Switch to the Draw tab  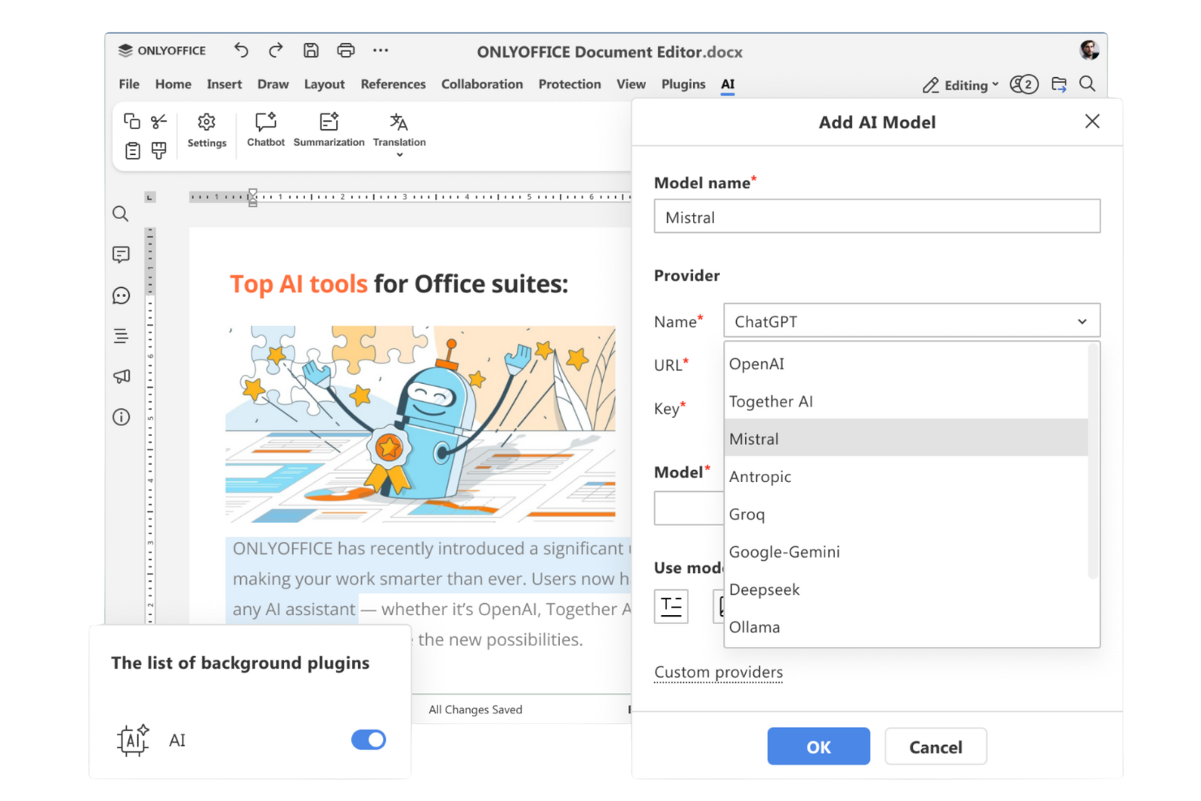pos(273,84)
